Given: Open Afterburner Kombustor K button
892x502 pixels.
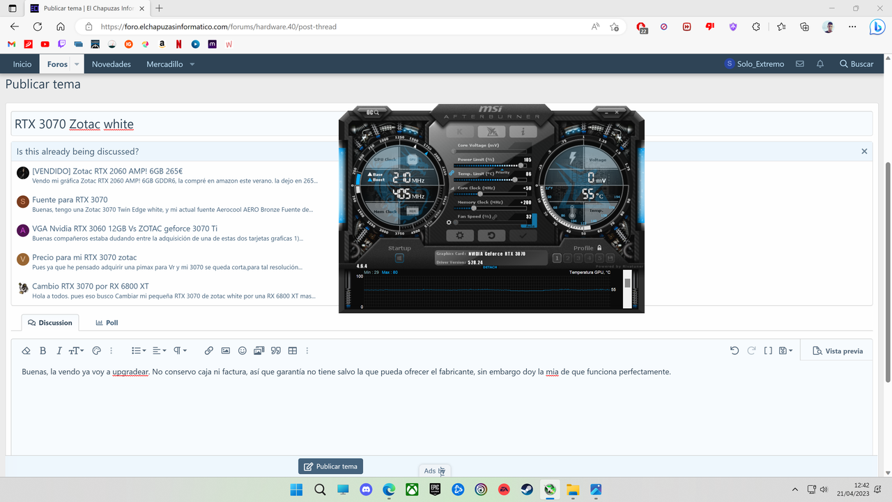Looking at the screenshot, I should coord(461,132).
